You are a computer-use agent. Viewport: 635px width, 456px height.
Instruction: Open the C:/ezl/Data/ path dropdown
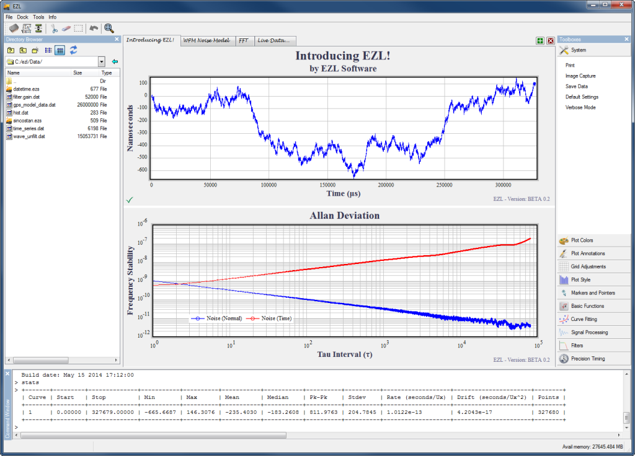[x=102, y=61]
